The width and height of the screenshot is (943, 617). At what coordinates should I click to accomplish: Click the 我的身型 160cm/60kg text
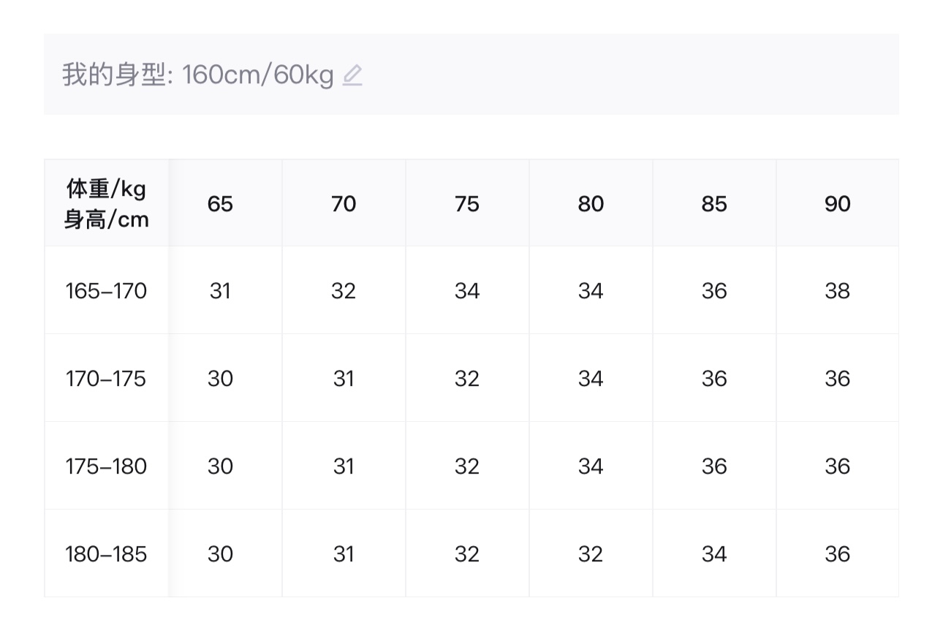tap(198, 75)
